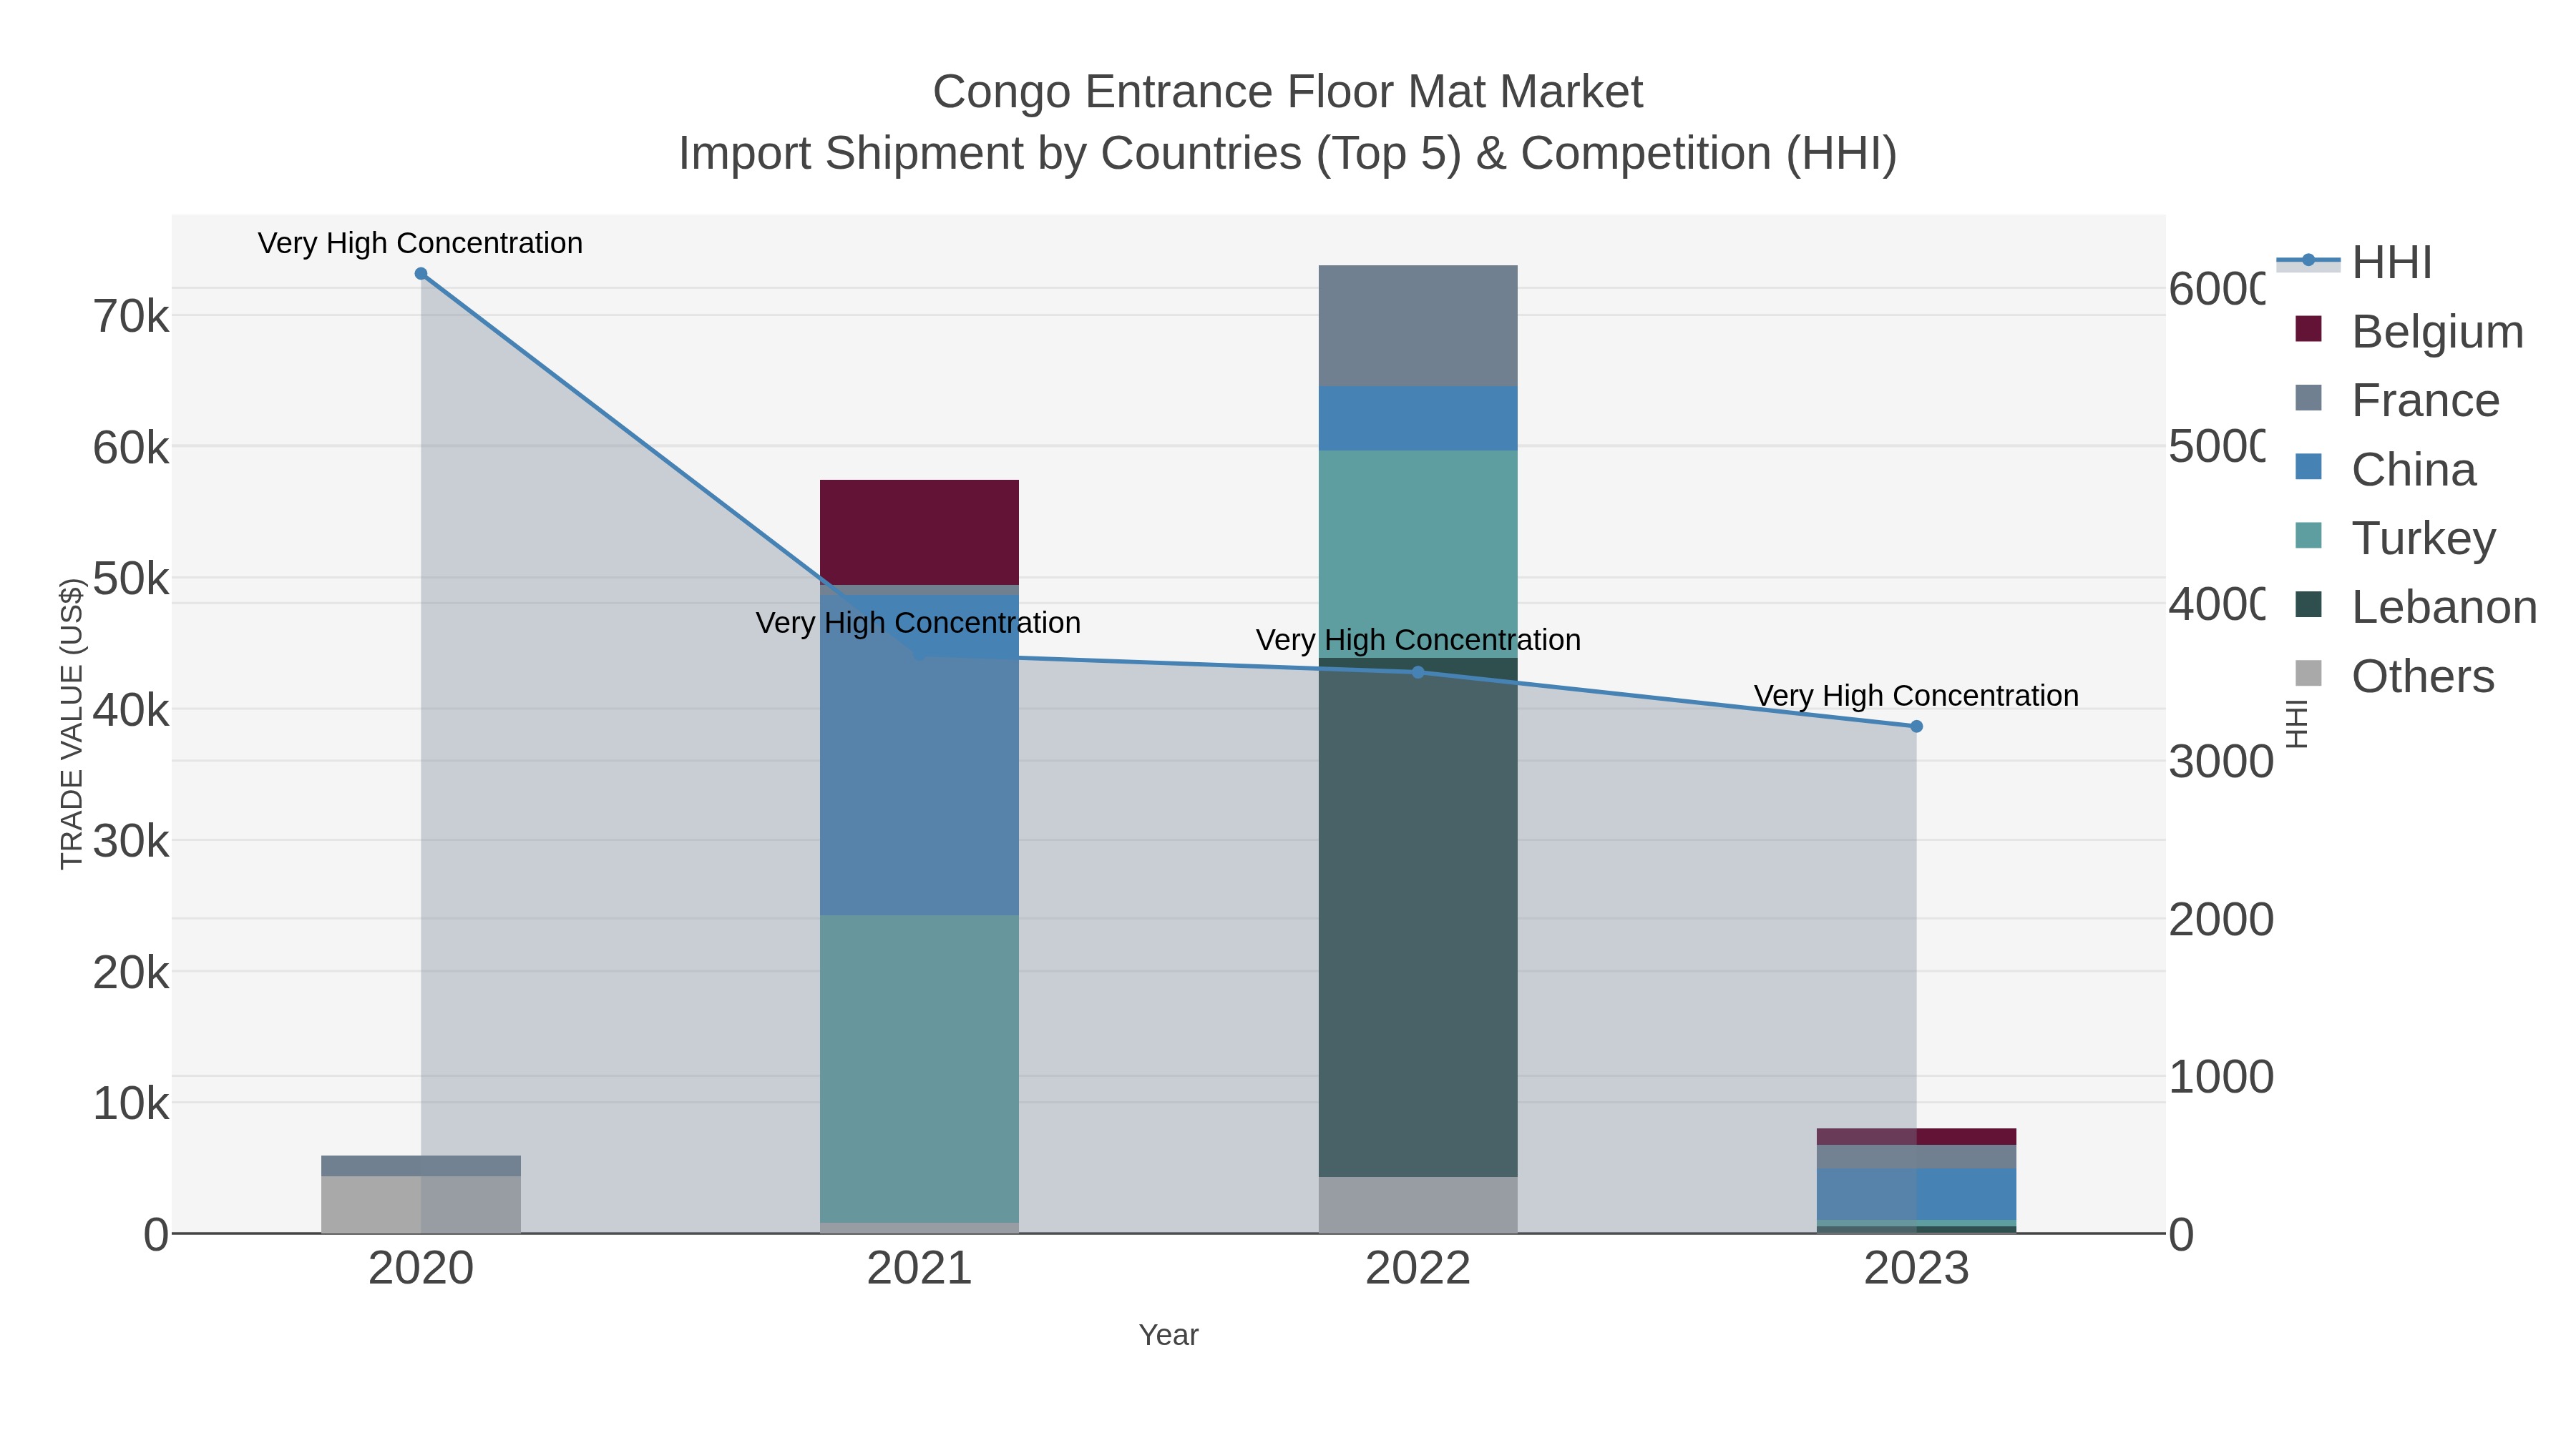The width and height of the screenshot is (2576, 1448).
Task: Click the 3000 HHI axis tick label
Action: tap(2221, 762)
